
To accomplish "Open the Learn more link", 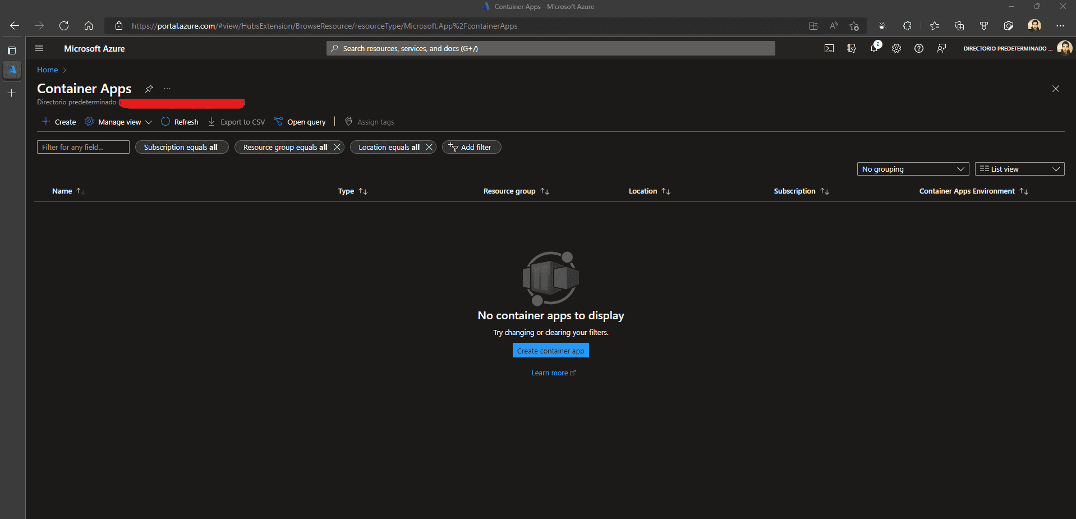I will 553,373.
